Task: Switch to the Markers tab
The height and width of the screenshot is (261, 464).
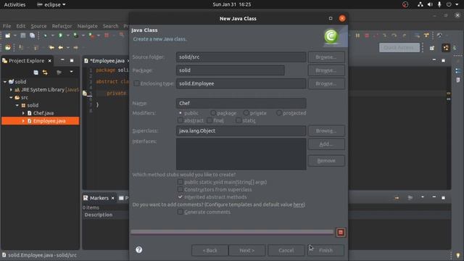Action: (x=99, y=198)
